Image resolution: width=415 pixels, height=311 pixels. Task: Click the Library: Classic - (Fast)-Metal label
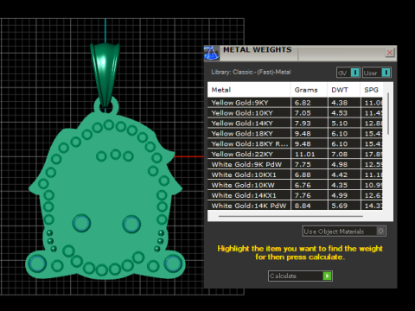(x=251, y=72)
